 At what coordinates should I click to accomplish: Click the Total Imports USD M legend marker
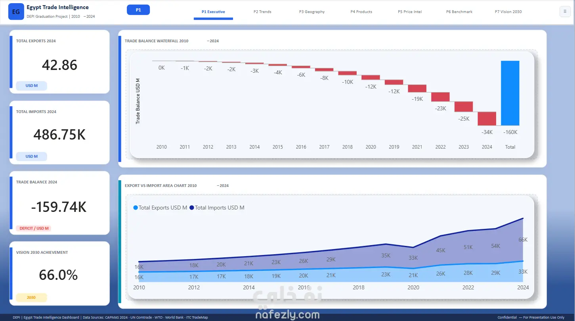point(192,208)
